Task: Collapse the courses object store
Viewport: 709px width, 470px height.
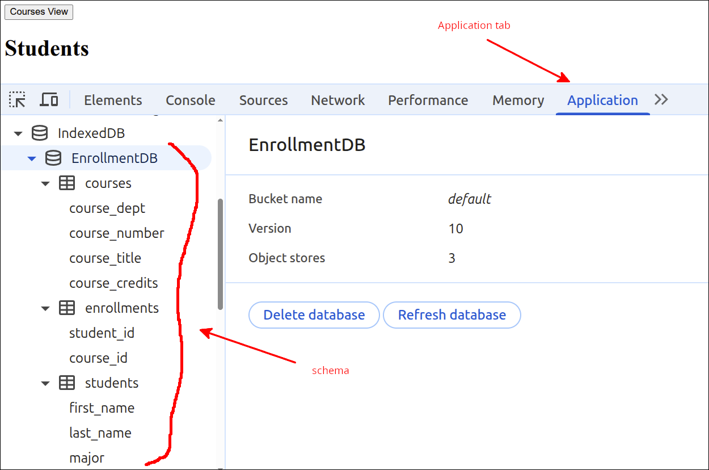Action: pyautogui.click(x=45, y=183)
